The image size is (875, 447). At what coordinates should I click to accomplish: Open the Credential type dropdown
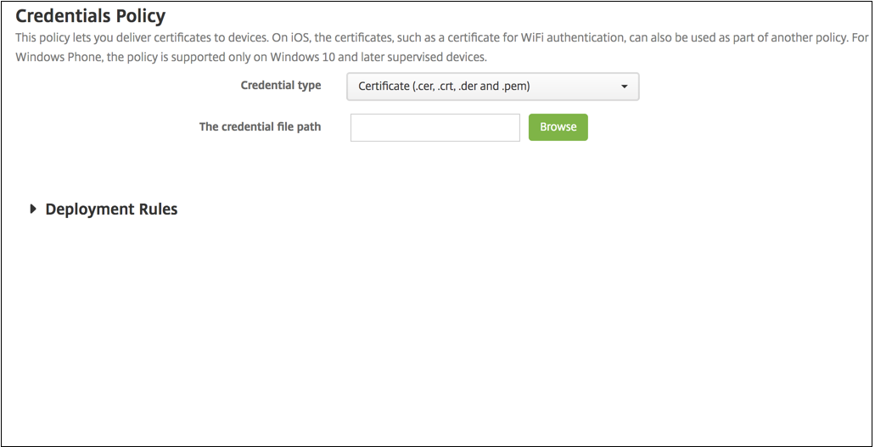(x=492, y=87)
